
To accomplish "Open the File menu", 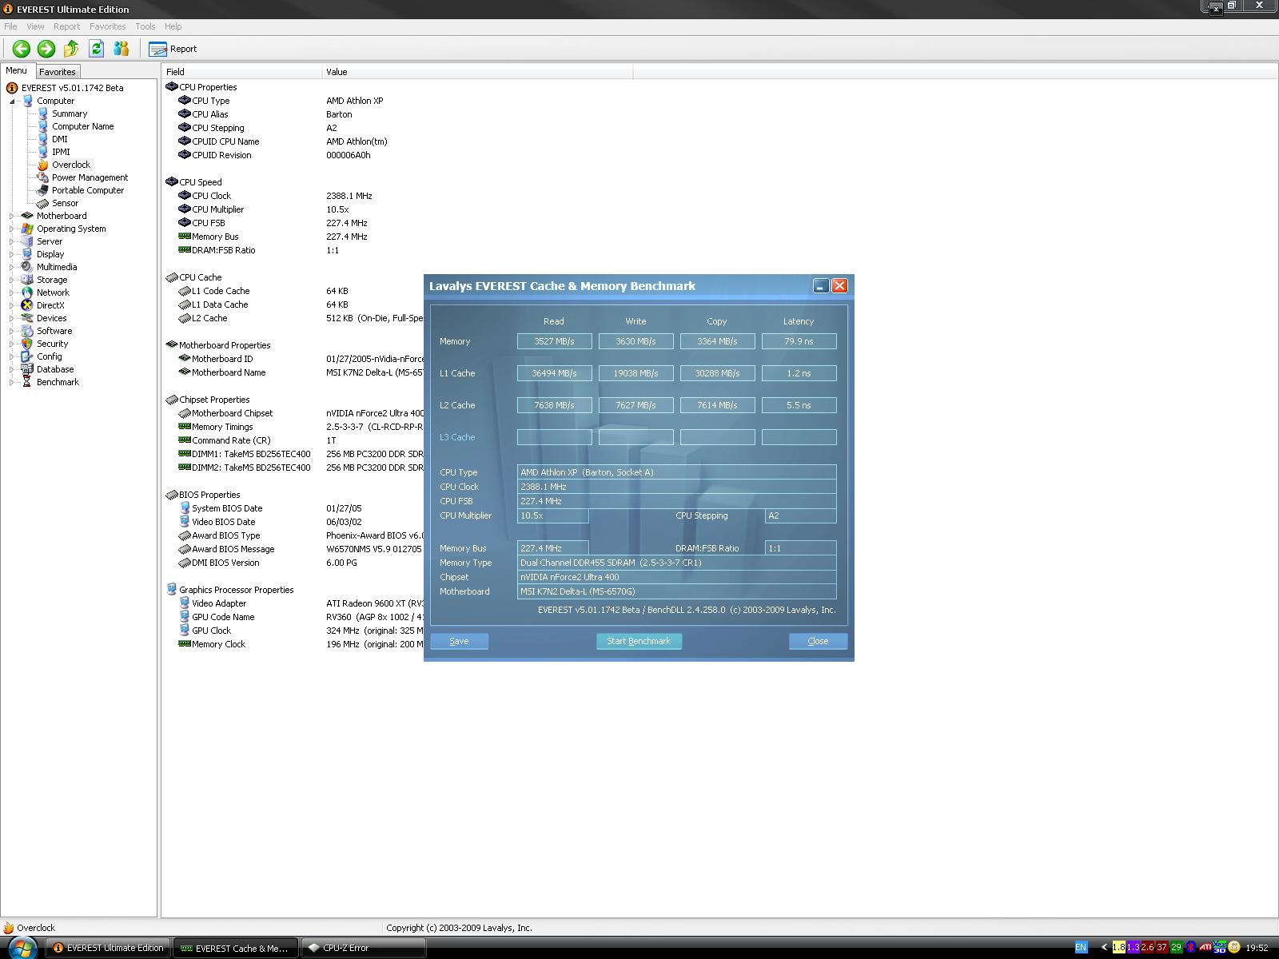I will point(10,26).
